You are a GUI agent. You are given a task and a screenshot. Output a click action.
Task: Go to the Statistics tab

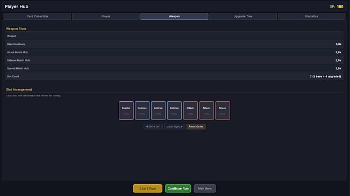312,16
